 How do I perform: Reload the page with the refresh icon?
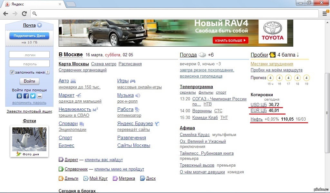24,14
